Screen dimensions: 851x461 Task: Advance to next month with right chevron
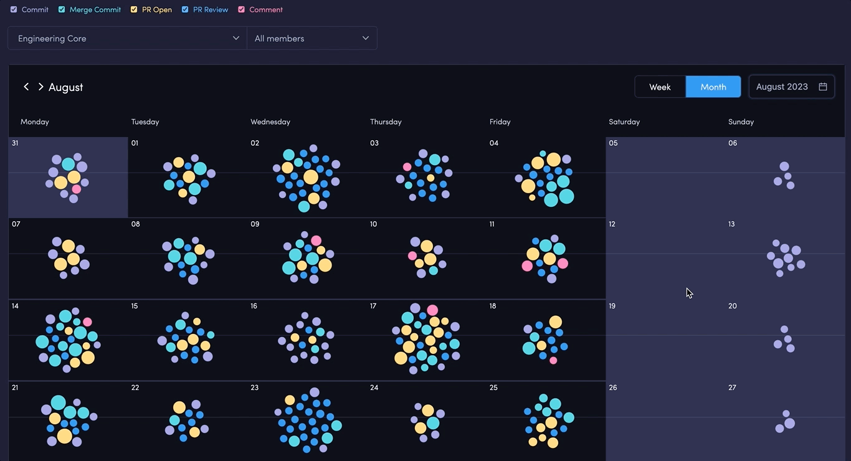tap(40, 87)
